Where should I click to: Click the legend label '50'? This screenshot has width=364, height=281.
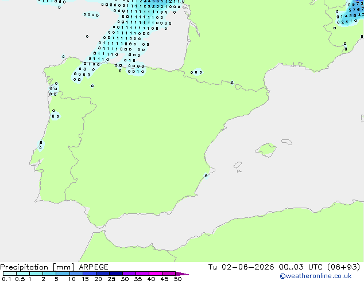click(177, 279)
